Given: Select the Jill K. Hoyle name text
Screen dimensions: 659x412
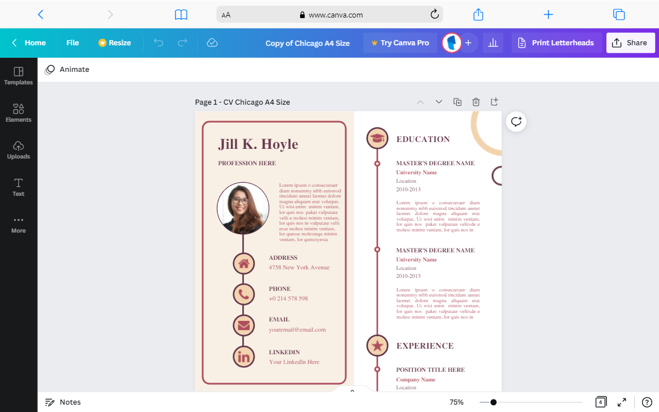Looking at the screenshot, I should point(258,144).
